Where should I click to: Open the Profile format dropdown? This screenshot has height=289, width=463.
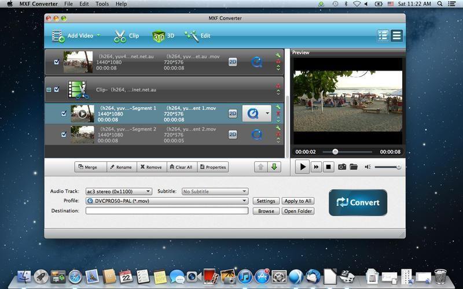tap(167, 201)
